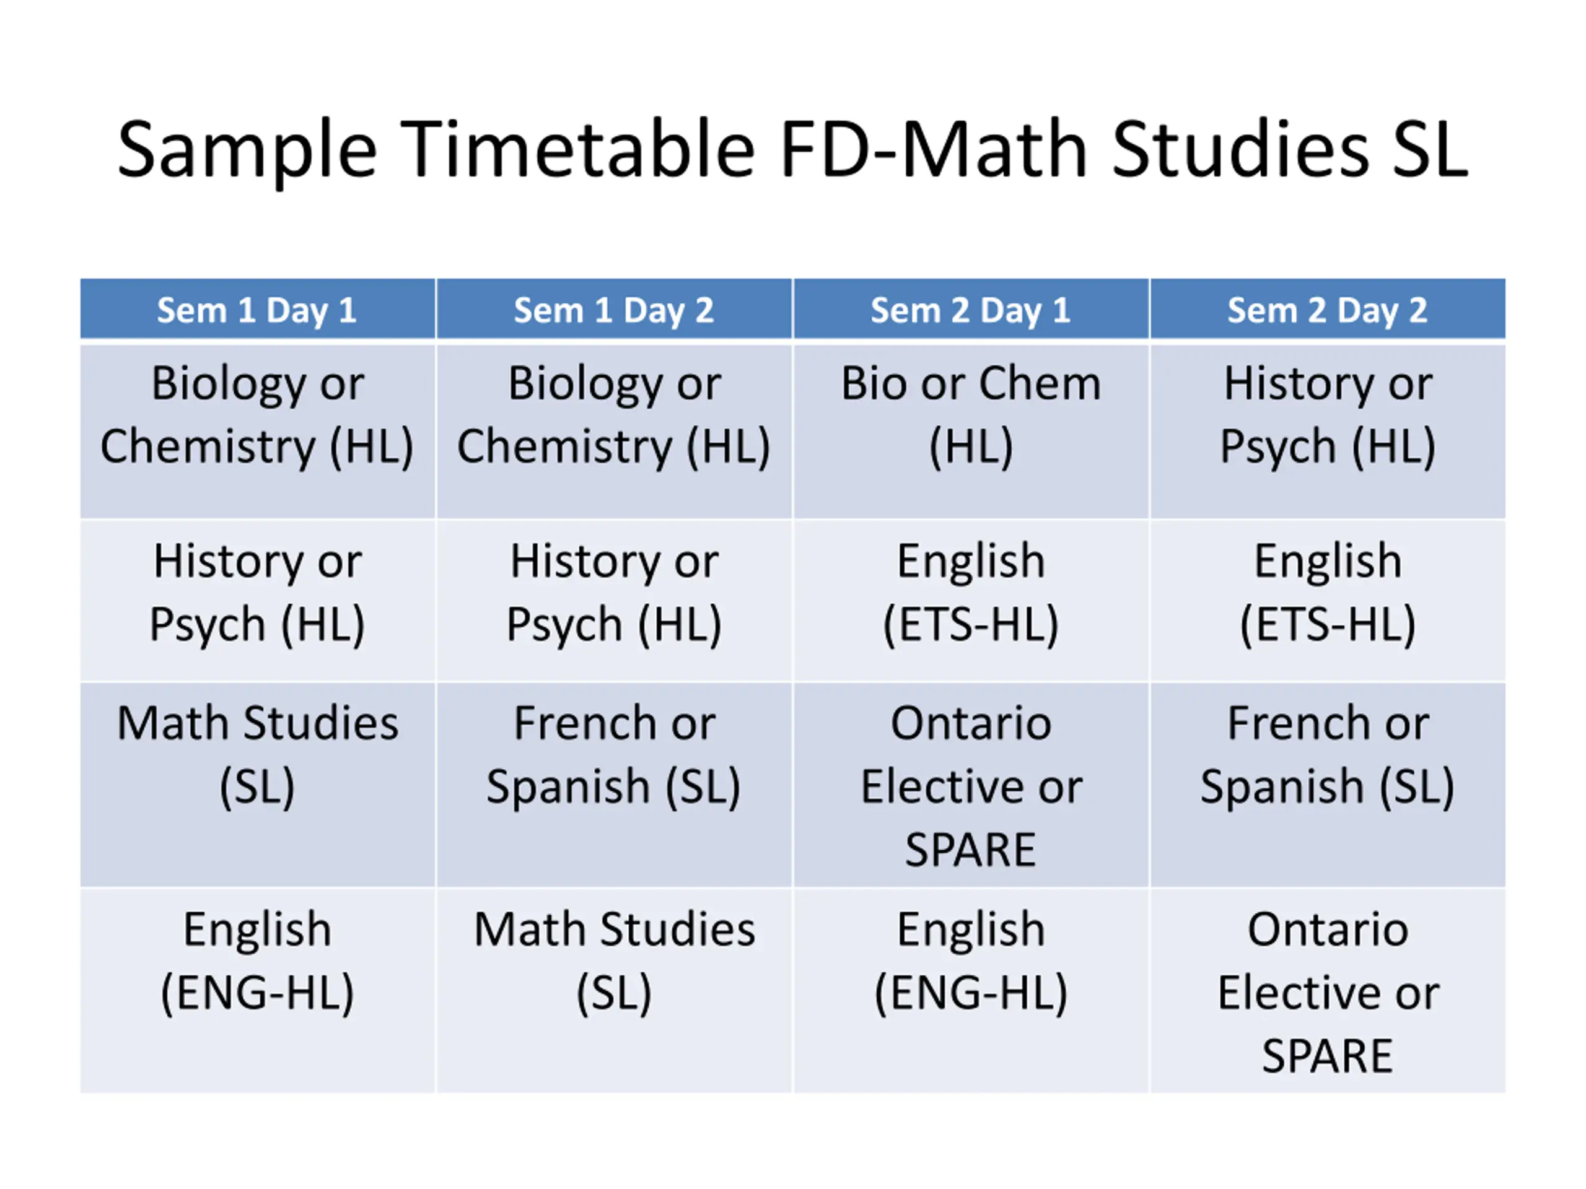This screenshot has height=1189, width=1586.
Task: Click History or Psych (HL) under Sem 1 Day 2
Action: click(615, 601)
